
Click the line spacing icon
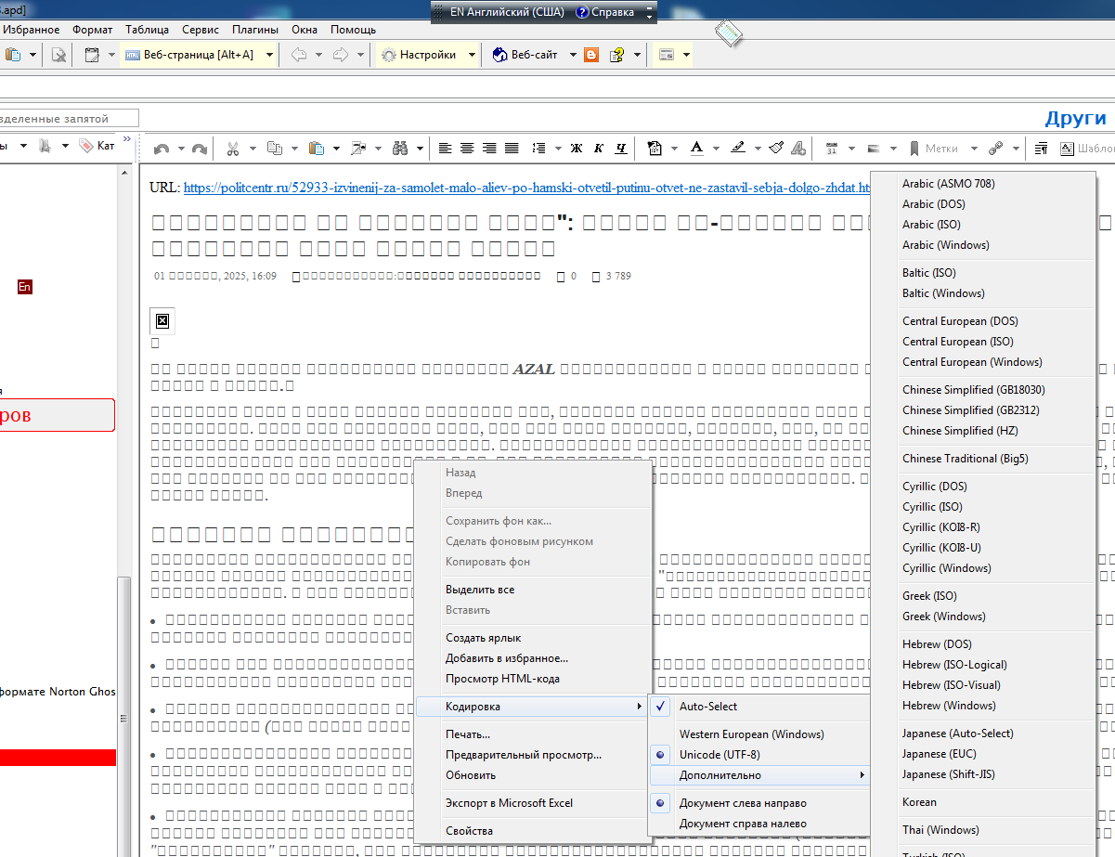(539, 148)
